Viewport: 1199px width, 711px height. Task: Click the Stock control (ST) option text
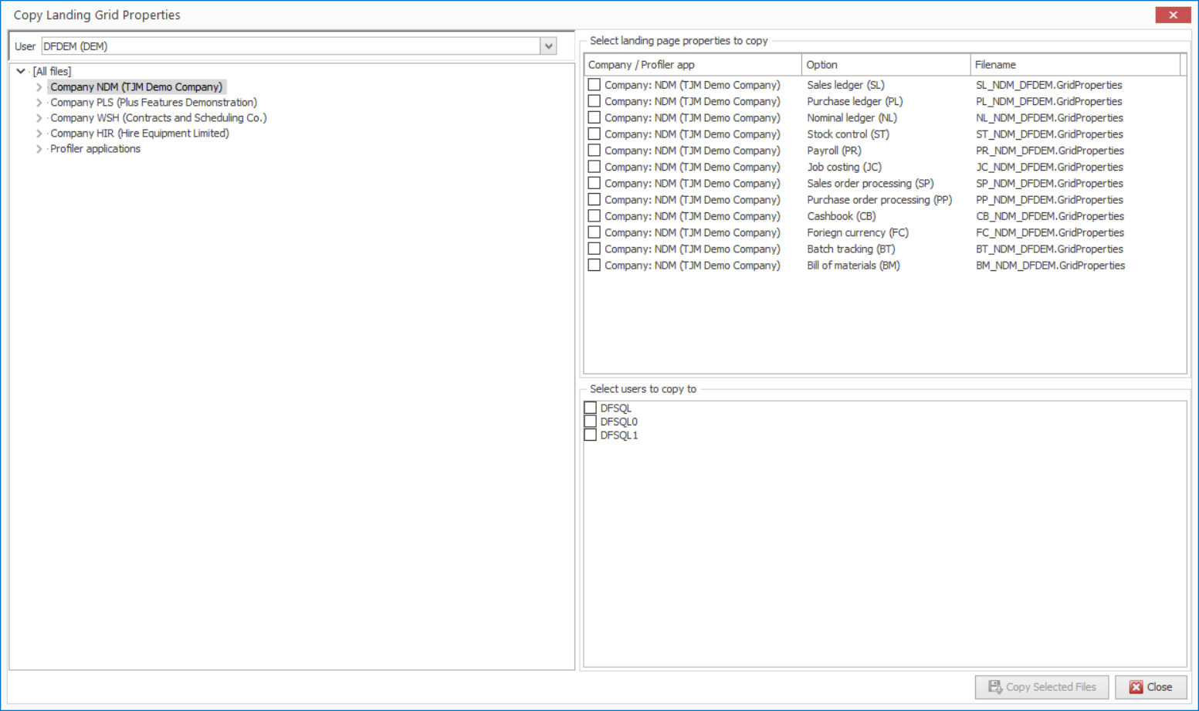click(x=848, y=134)
